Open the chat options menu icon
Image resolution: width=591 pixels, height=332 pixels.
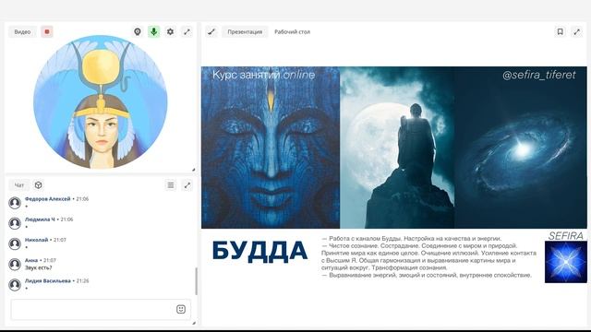171,184
